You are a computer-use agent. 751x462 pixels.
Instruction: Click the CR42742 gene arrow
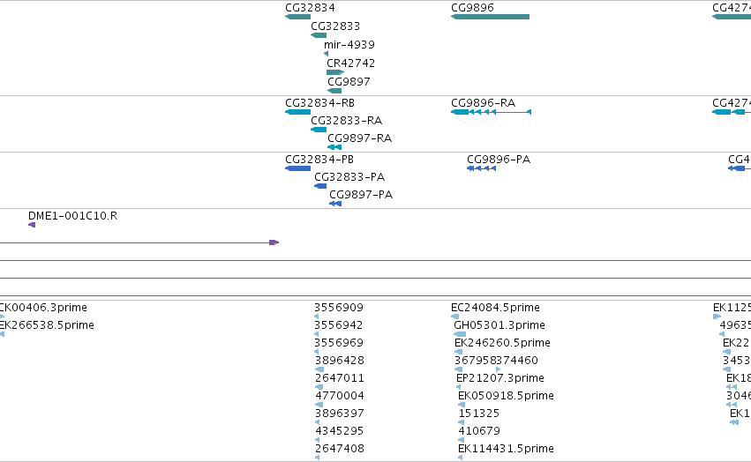(x=335, y=72)
